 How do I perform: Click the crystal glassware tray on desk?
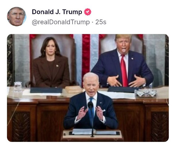pyautogui.click(x=146, y=93)
